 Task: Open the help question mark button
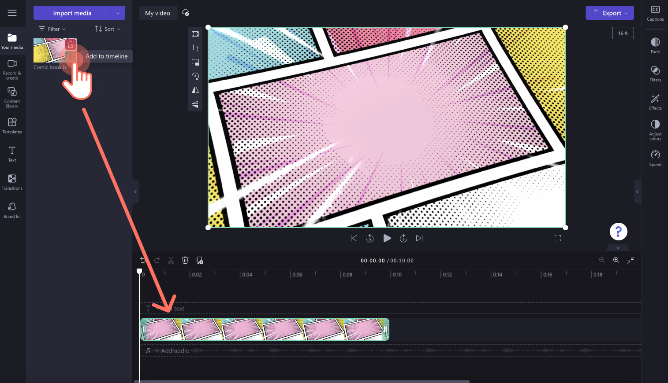pos(619,232)
